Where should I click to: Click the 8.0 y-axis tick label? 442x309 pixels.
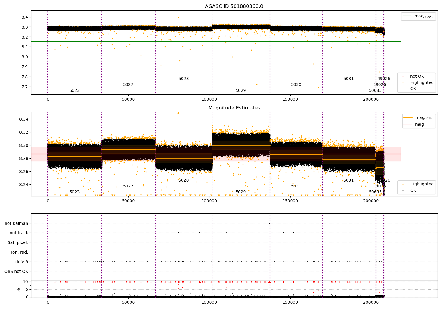(x=25, y=57)
